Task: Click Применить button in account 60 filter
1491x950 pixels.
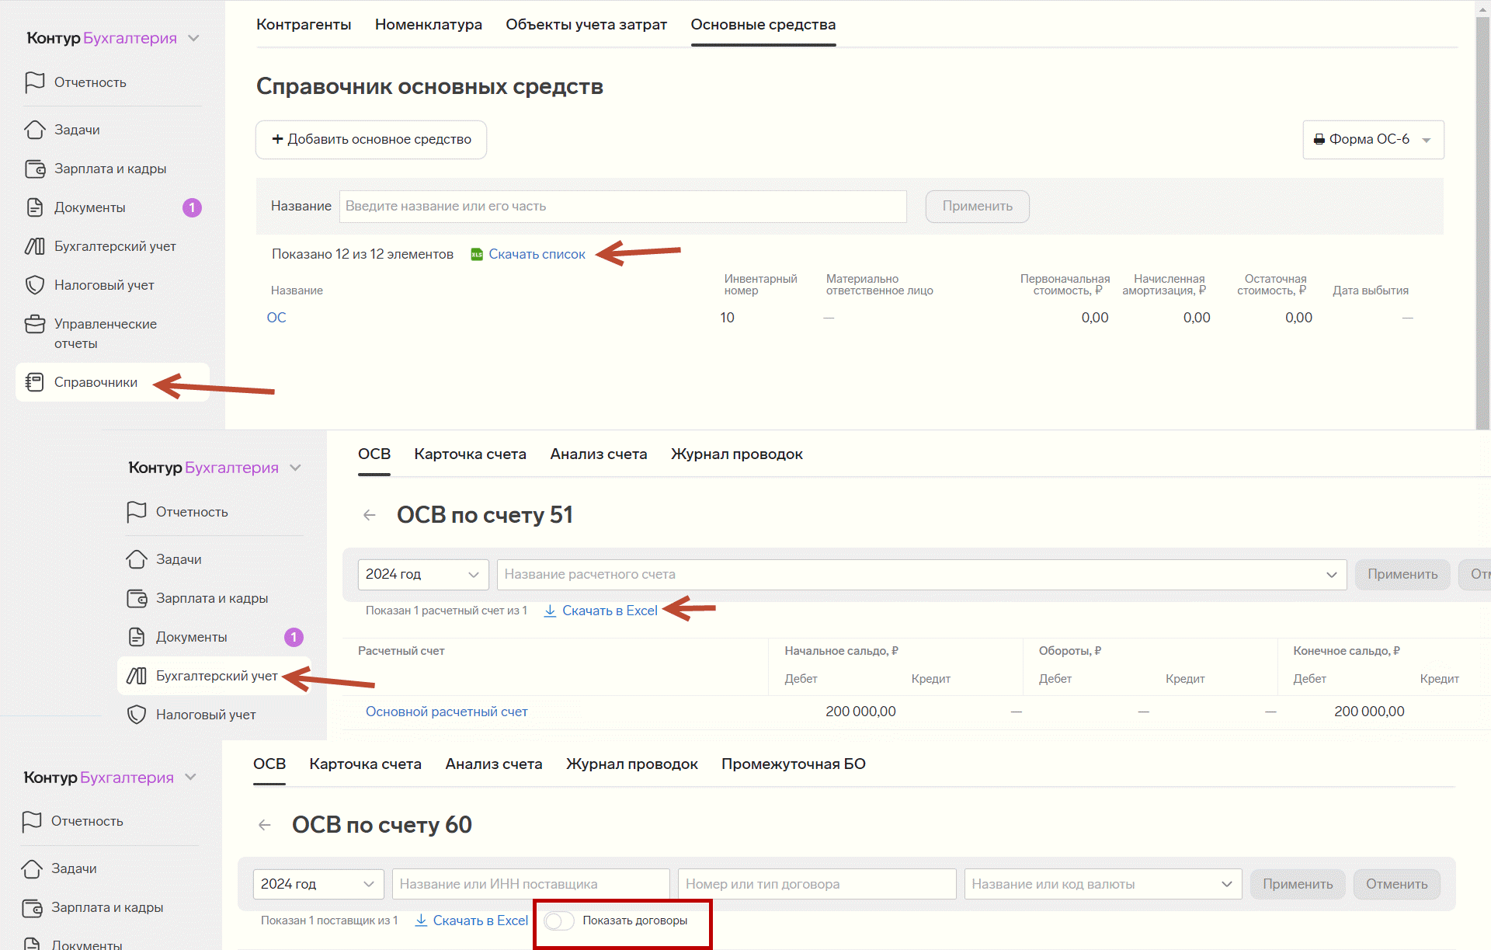Action: (x=1298, y=884)
